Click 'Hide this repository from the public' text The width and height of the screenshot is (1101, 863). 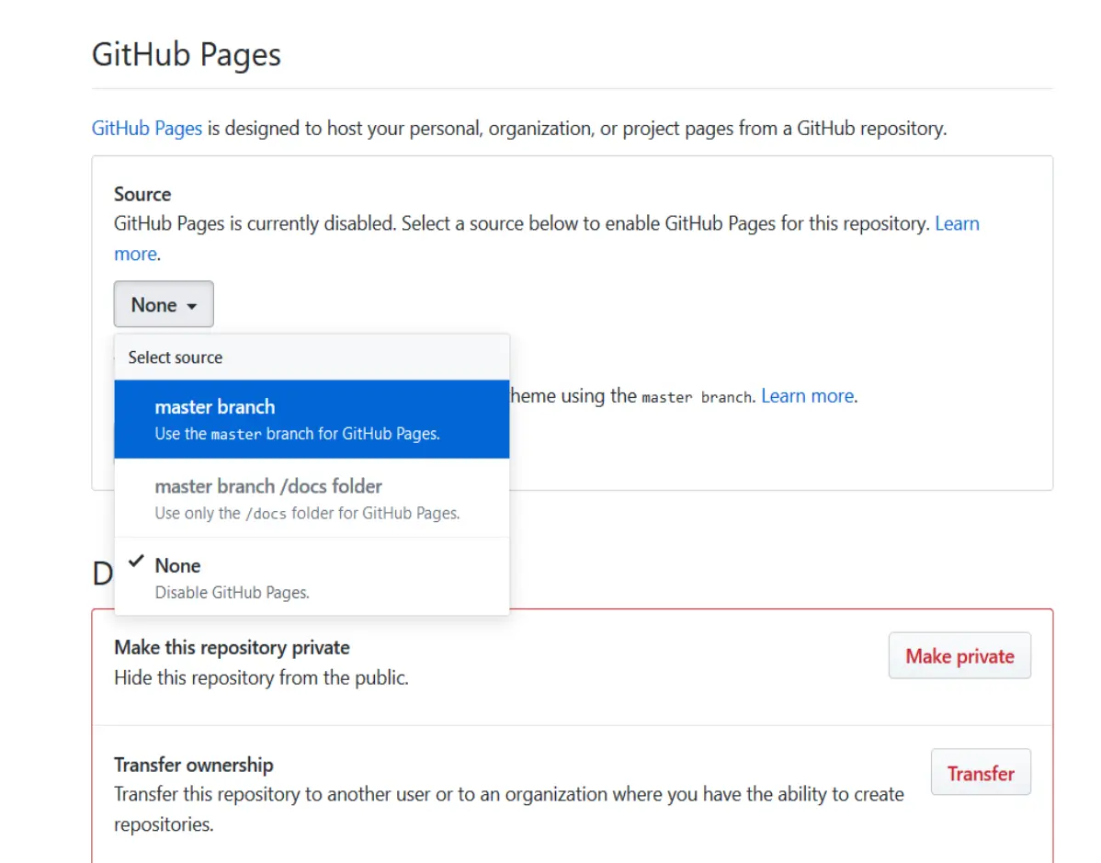click(x=261, y=678)
